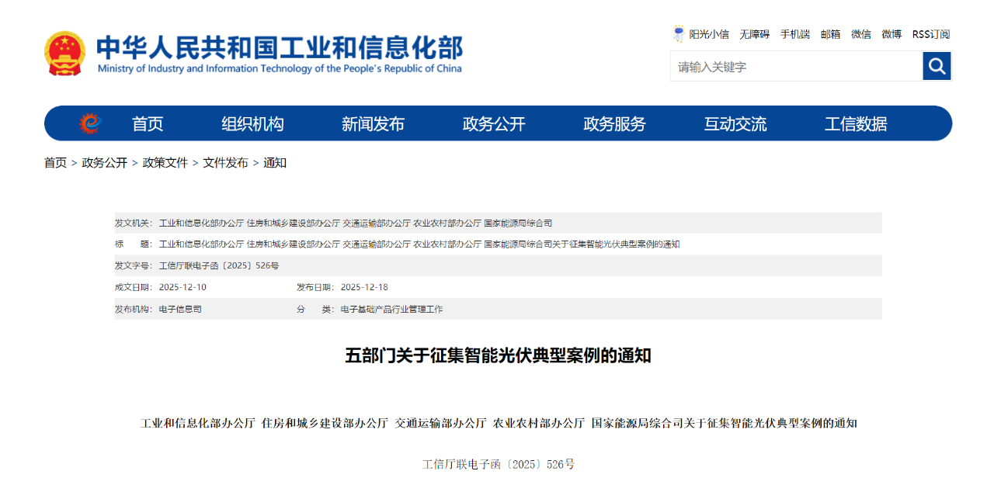Screen dimensions: 994x478
Task: Go to 文件发布 via breadcrumb
Action: coord(225,163)
